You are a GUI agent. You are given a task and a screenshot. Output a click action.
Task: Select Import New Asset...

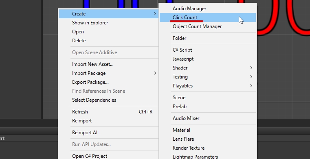click(x=108, y=64)
